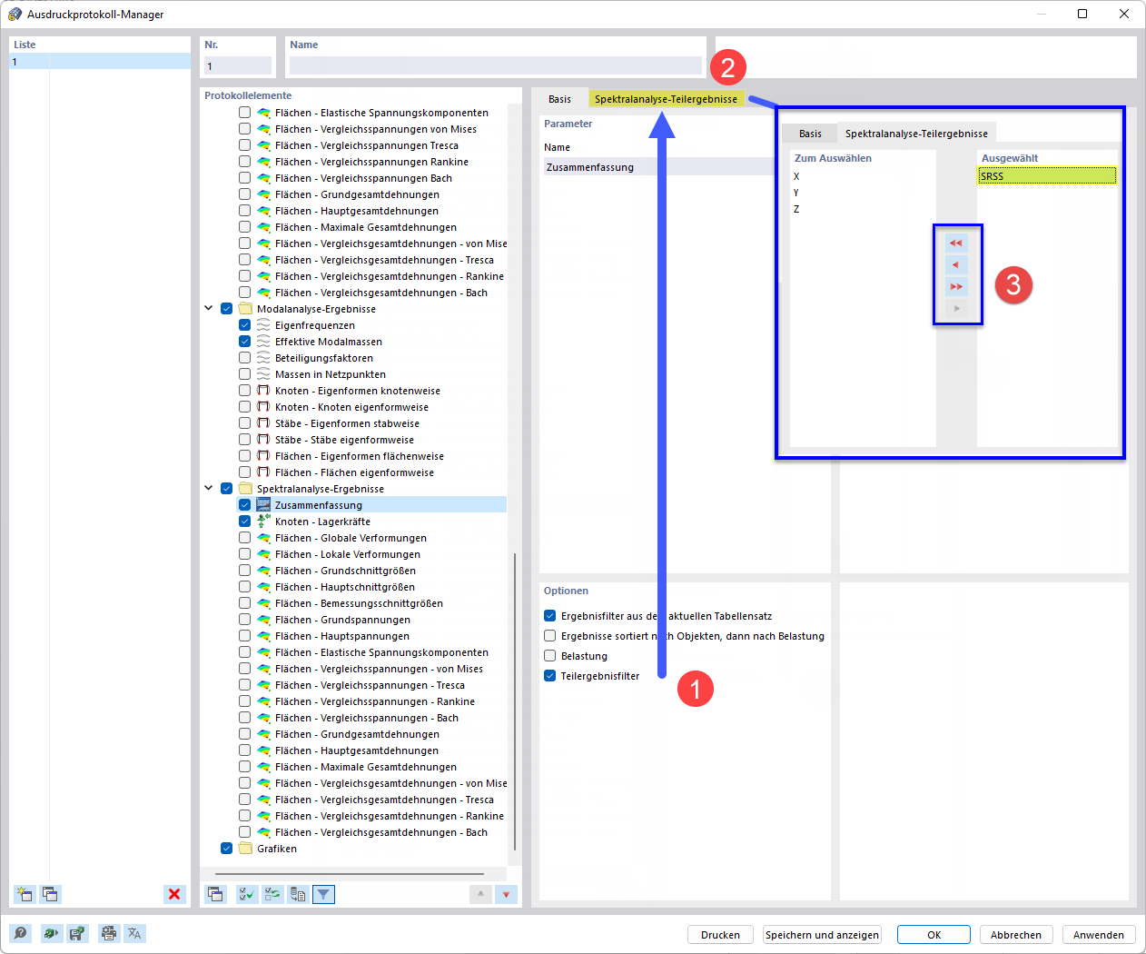Toggle the funnel filter icon
1146x954 pixels.
click(x=323, y=894)
